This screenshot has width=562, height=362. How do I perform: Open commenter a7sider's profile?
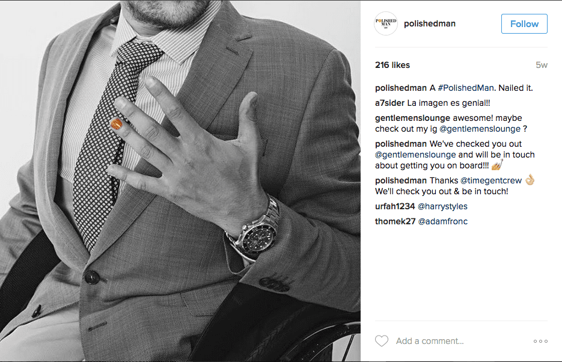(389, 103)
